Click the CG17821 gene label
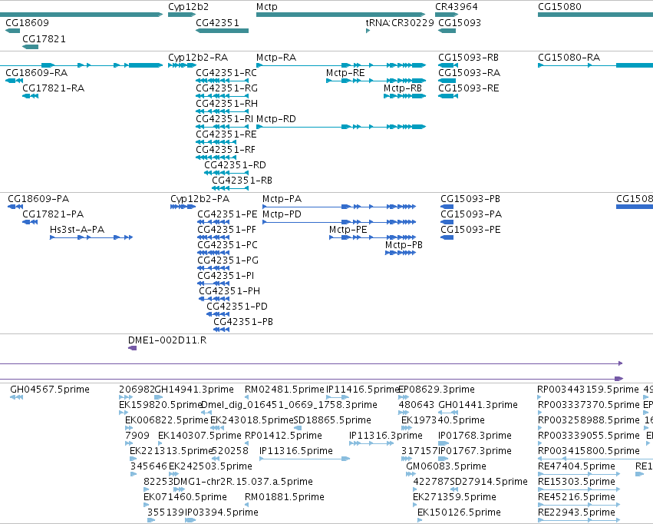 (x=44, y=38)
